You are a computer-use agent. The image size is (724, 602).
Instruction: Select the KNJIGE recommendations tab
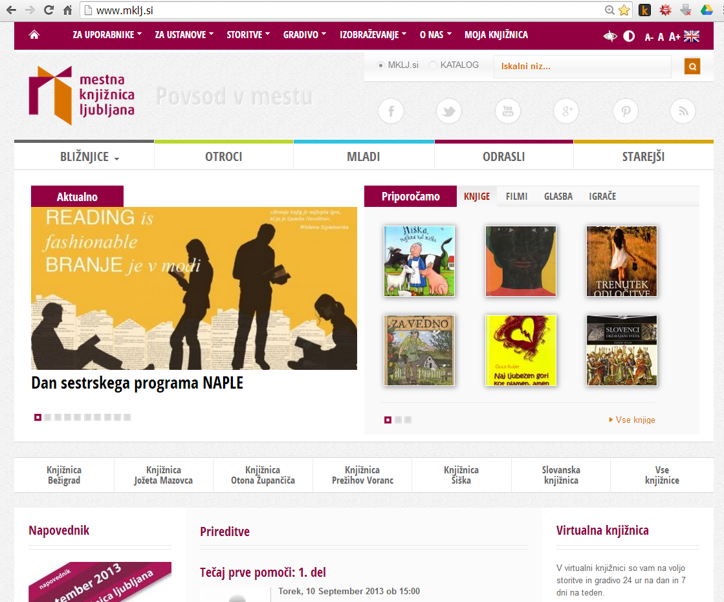476,197
